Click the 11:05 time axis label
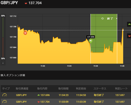 coord(122,66)
